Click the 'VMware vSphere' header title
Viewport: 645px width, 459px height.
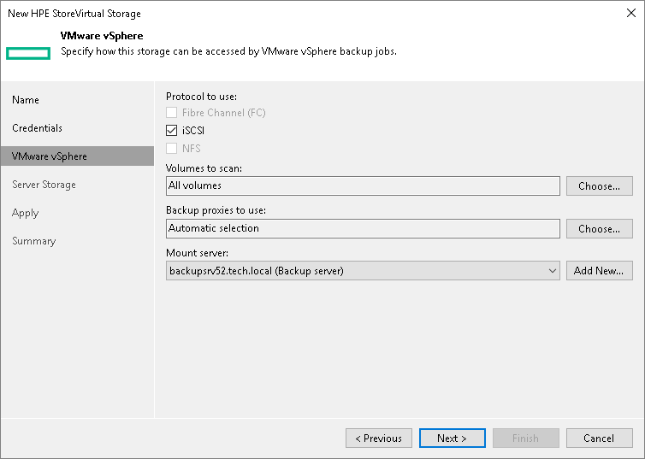[102, 36]
